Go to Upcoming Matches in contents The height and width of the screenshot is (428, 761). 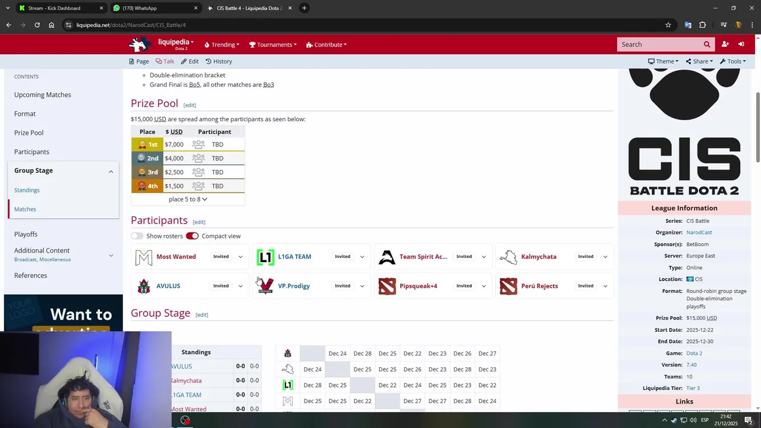click(43, 95)
